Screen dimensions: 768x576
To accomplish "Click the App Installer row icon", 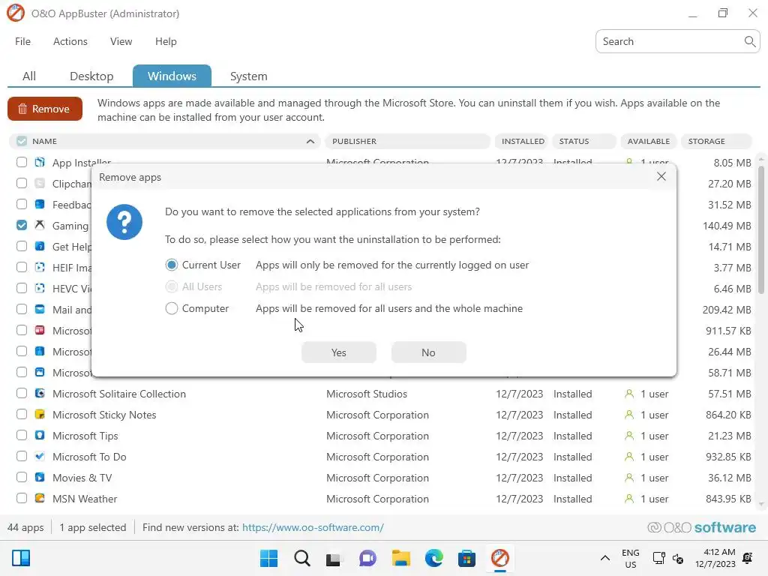I will click(x=40, y=162).
